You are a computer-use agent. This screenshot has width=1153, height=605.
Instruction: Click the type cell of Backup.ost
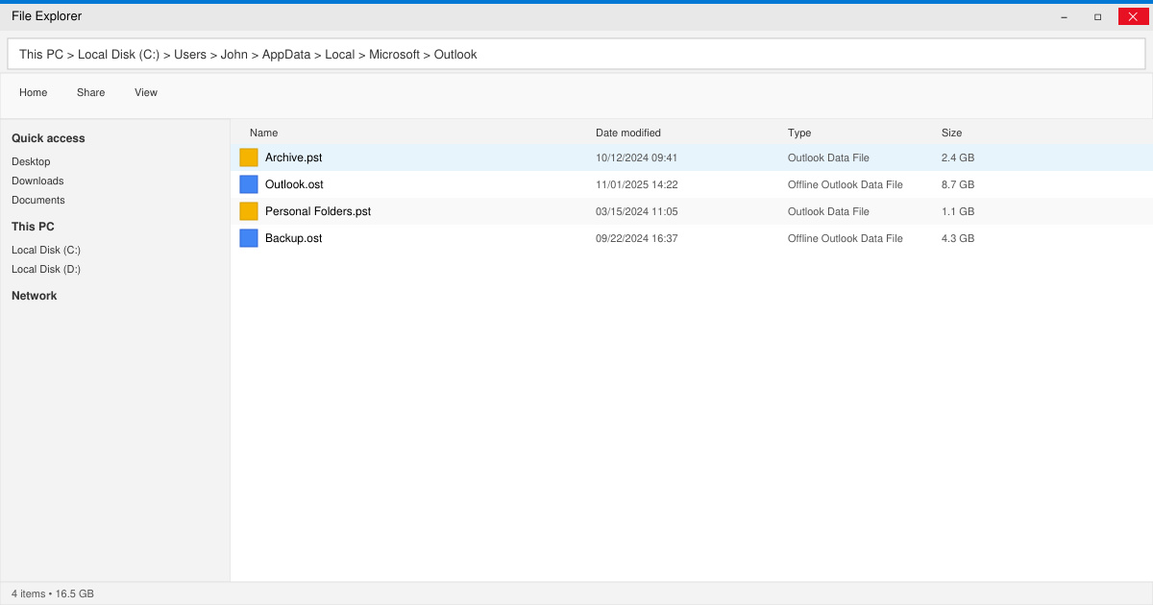click(x=846, y=238)
